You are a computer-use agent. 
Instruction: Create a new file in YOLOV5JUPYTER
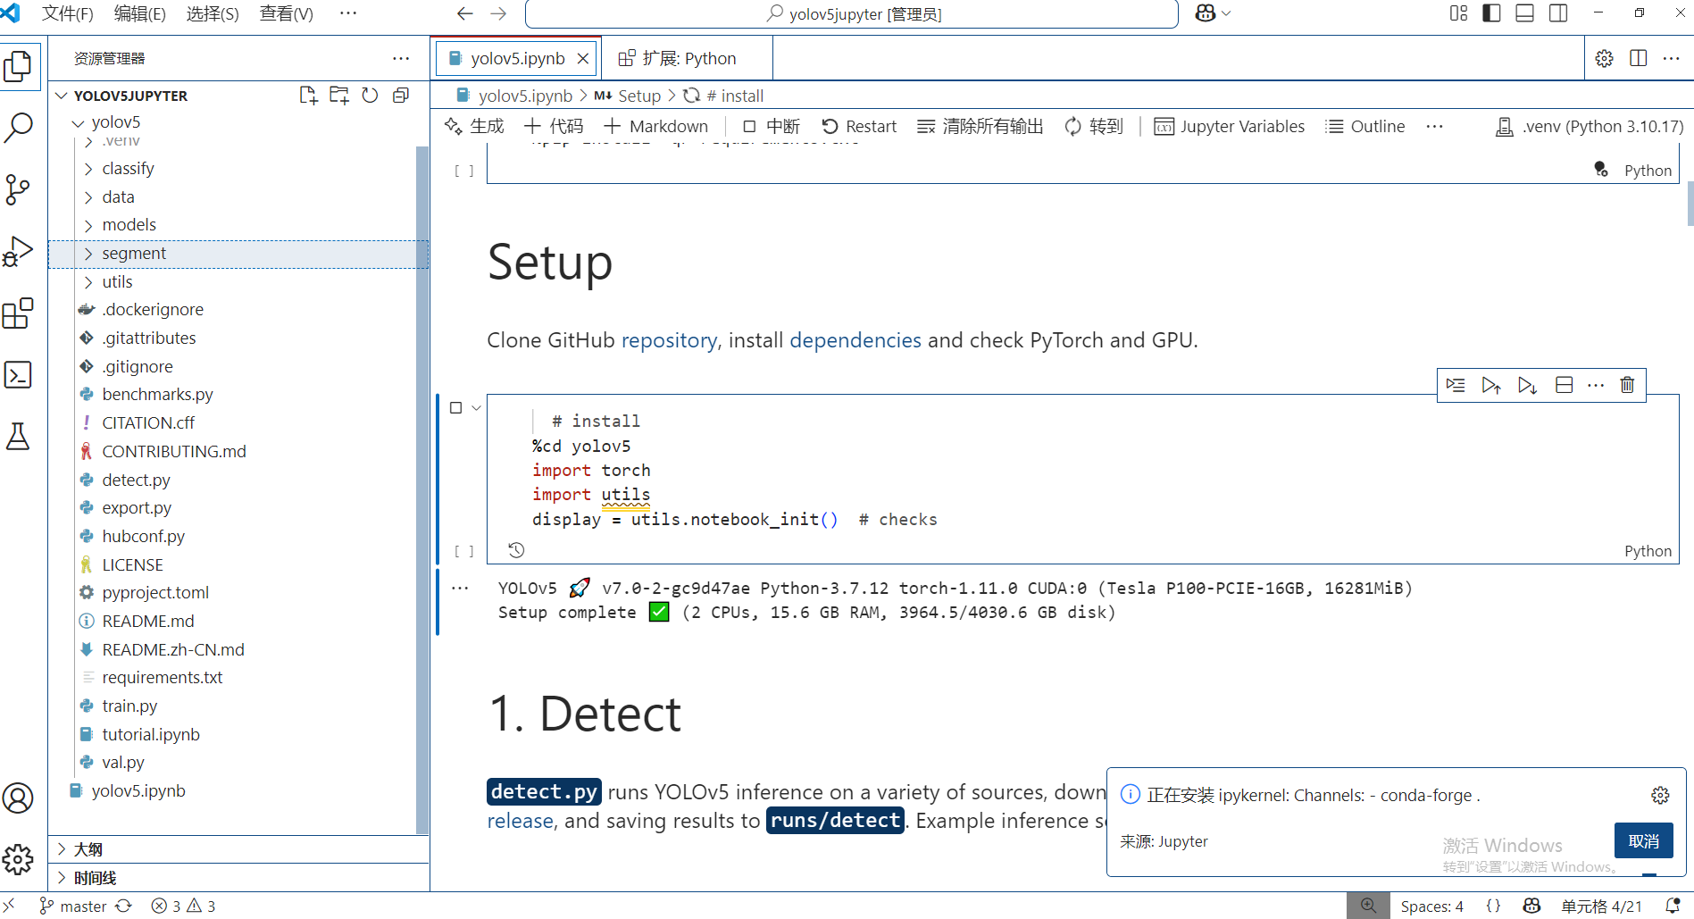[x=308, y=96]
